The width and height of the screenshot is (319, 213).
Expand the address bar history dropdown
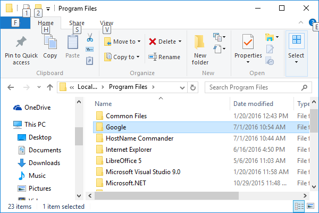[x=182, y=88]
